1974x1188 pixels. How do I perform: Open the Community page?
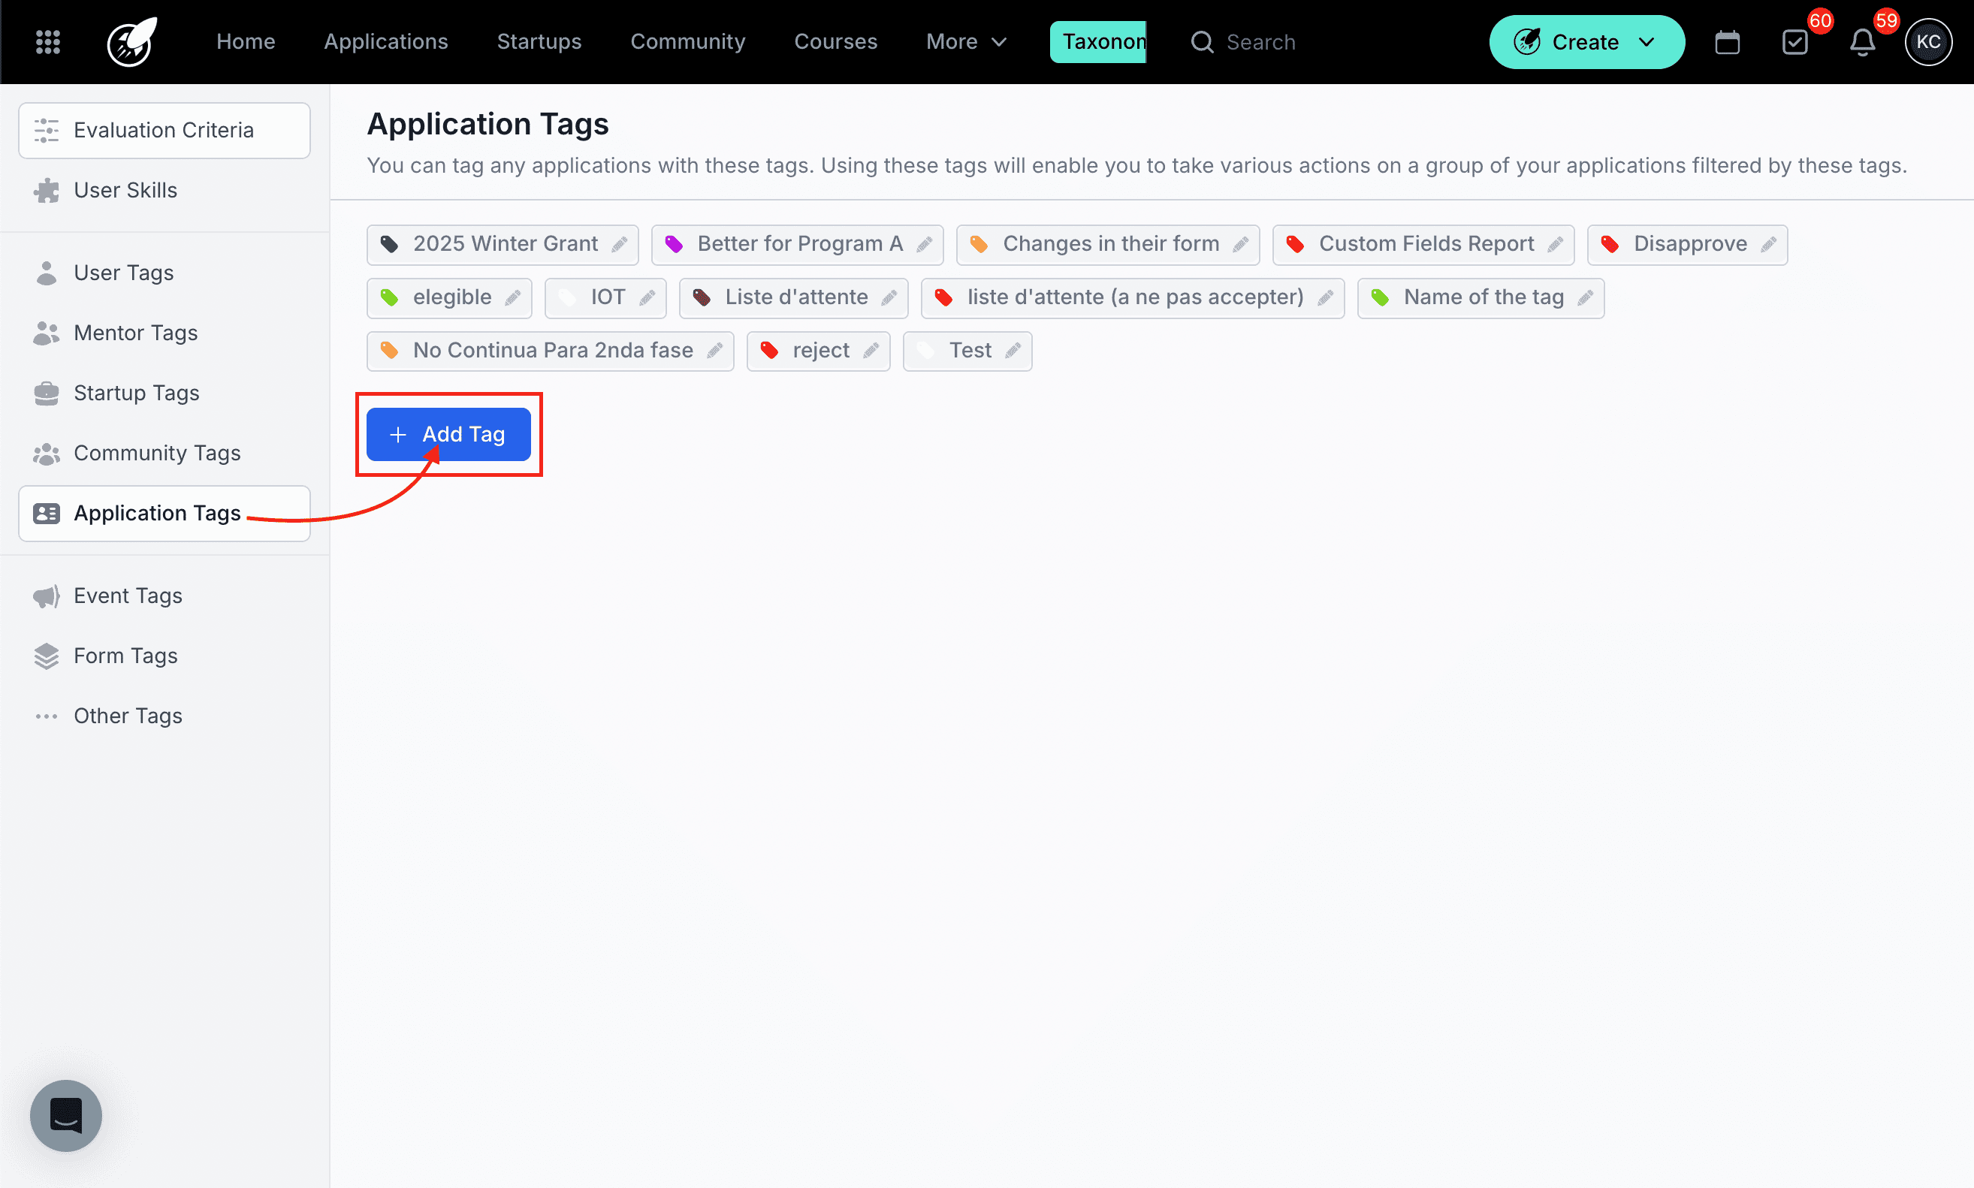[x=687, y=41]
